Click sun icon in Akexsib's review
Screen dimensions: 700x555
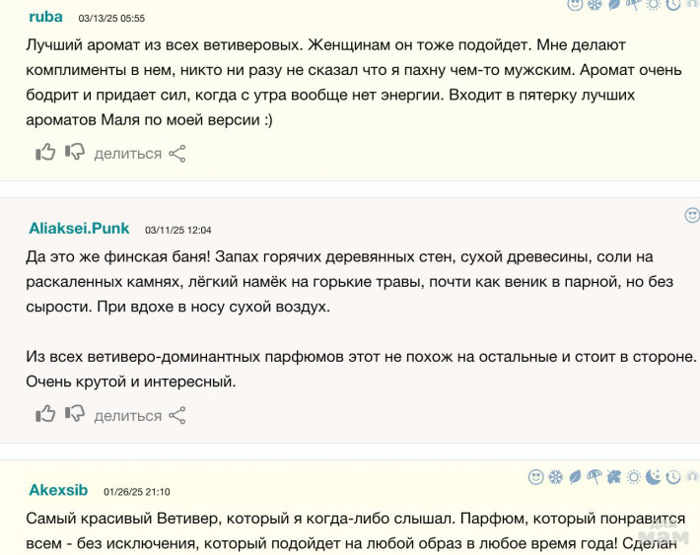(634, 477)
